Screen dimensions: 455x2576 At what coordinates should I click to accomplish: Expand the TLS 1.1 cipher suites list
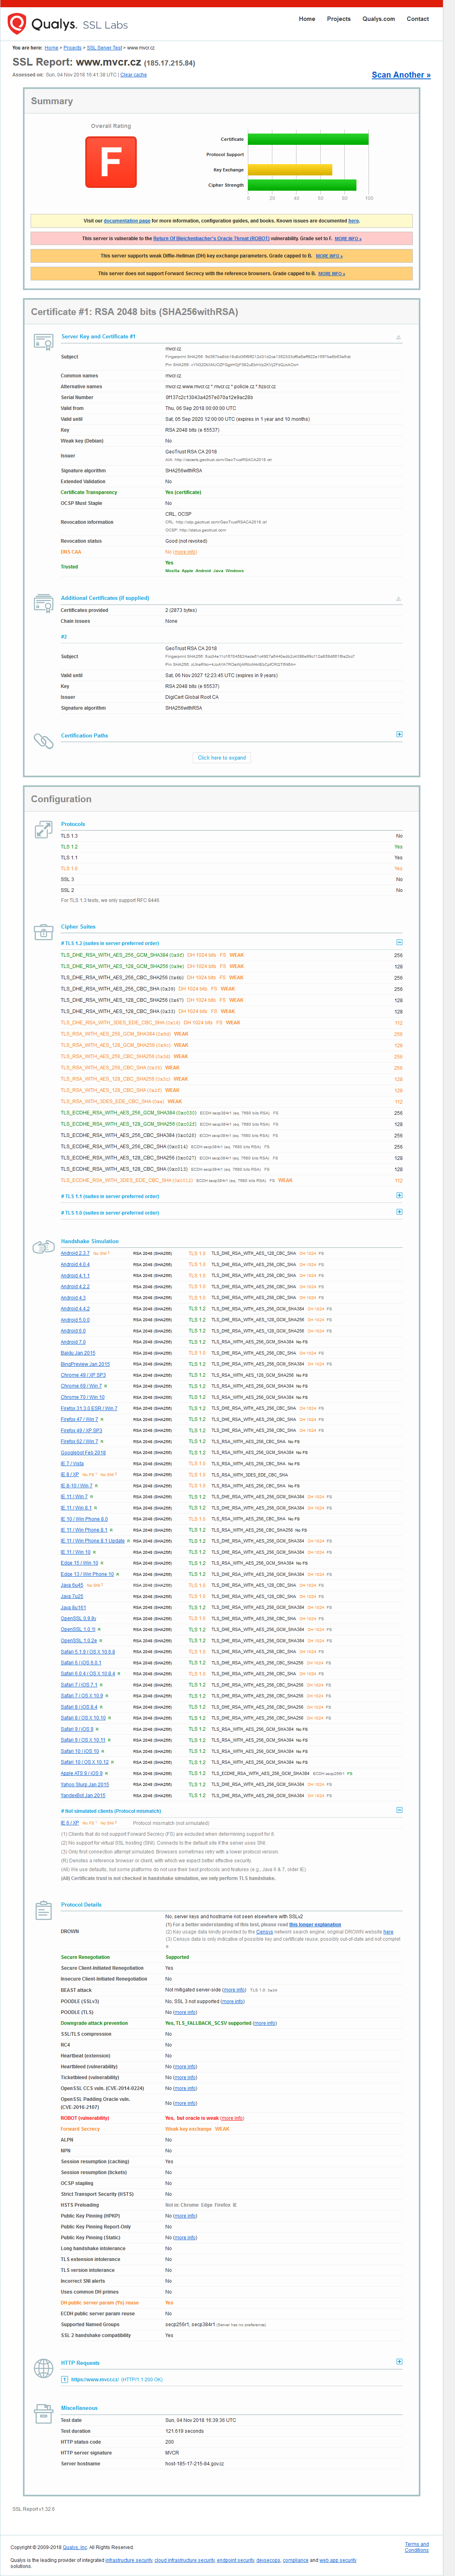[x=399, y=1195]
